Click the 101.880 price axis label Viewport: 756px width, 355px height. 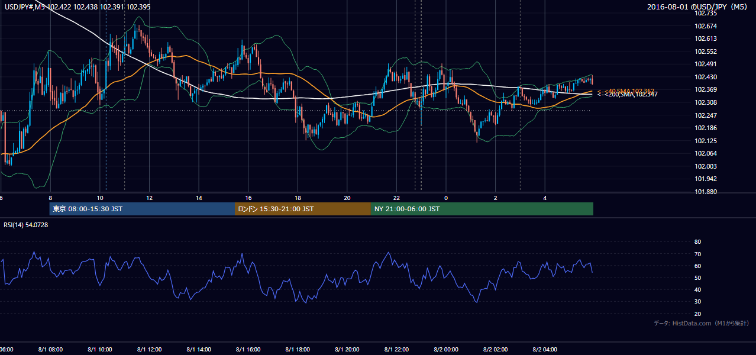[x=706, y=192]
